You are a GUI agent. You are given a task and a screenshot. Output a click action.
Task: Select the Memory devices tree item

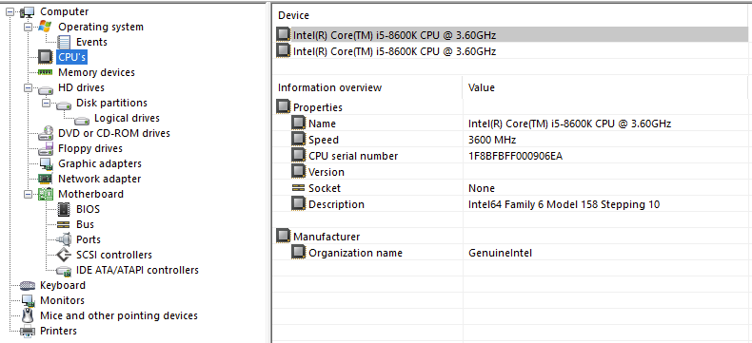coord(96,73)
